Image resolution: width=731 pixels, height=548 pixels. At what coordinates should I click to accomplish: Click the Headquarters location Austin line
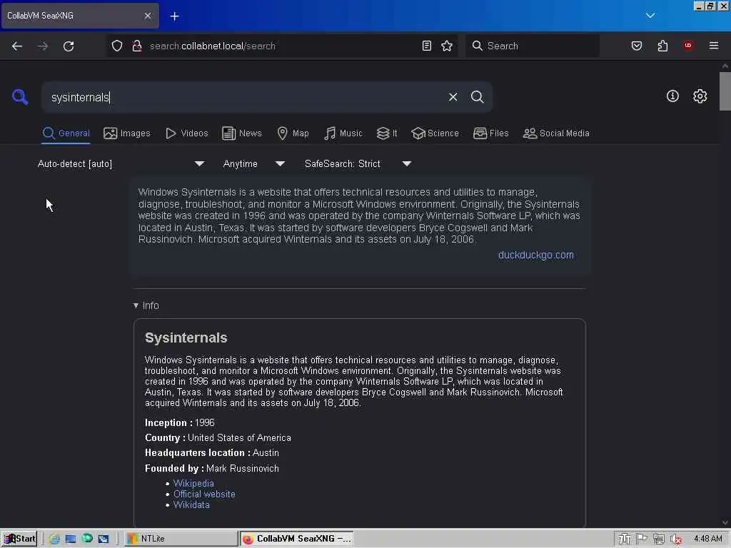click(211, 452)
